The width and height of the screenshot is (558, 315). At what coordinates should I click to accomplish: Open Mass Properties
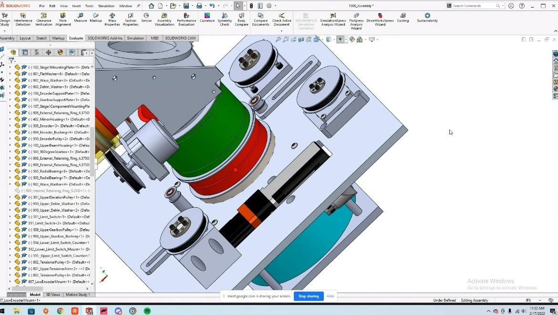[112, 20]
